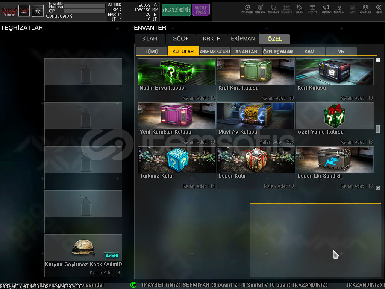Open the Haberci megaphone icon
This screenshot has height=289, width=385.
tap(326, 9)
